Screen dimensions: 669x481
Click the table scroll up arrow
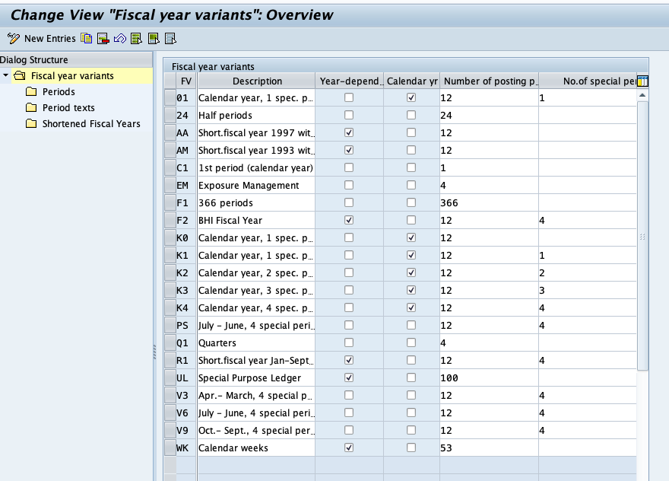tap(642, 95)
